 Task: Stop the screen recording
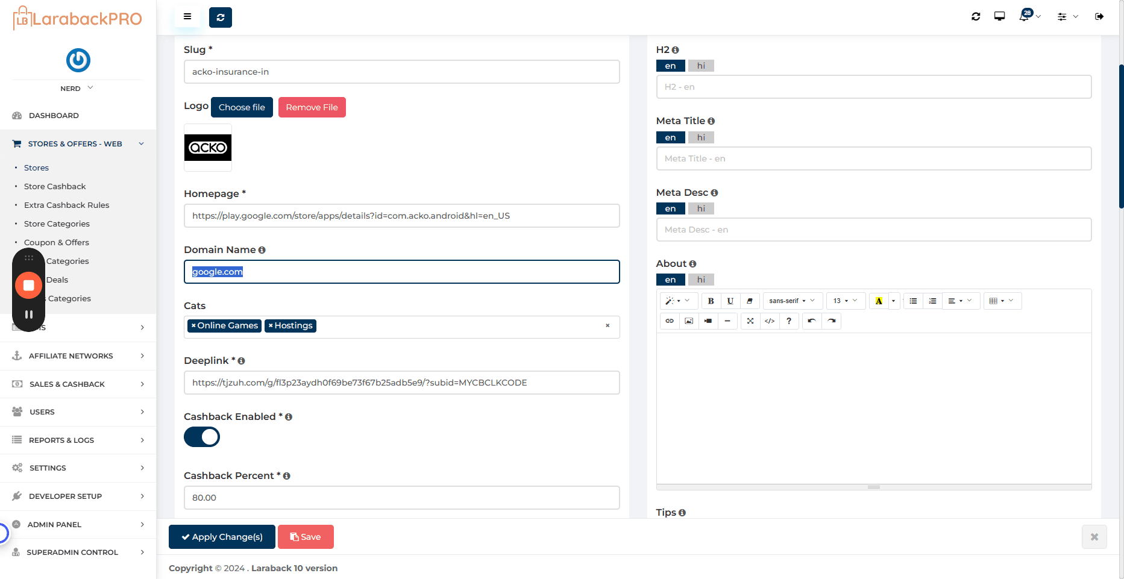(28, 285)
